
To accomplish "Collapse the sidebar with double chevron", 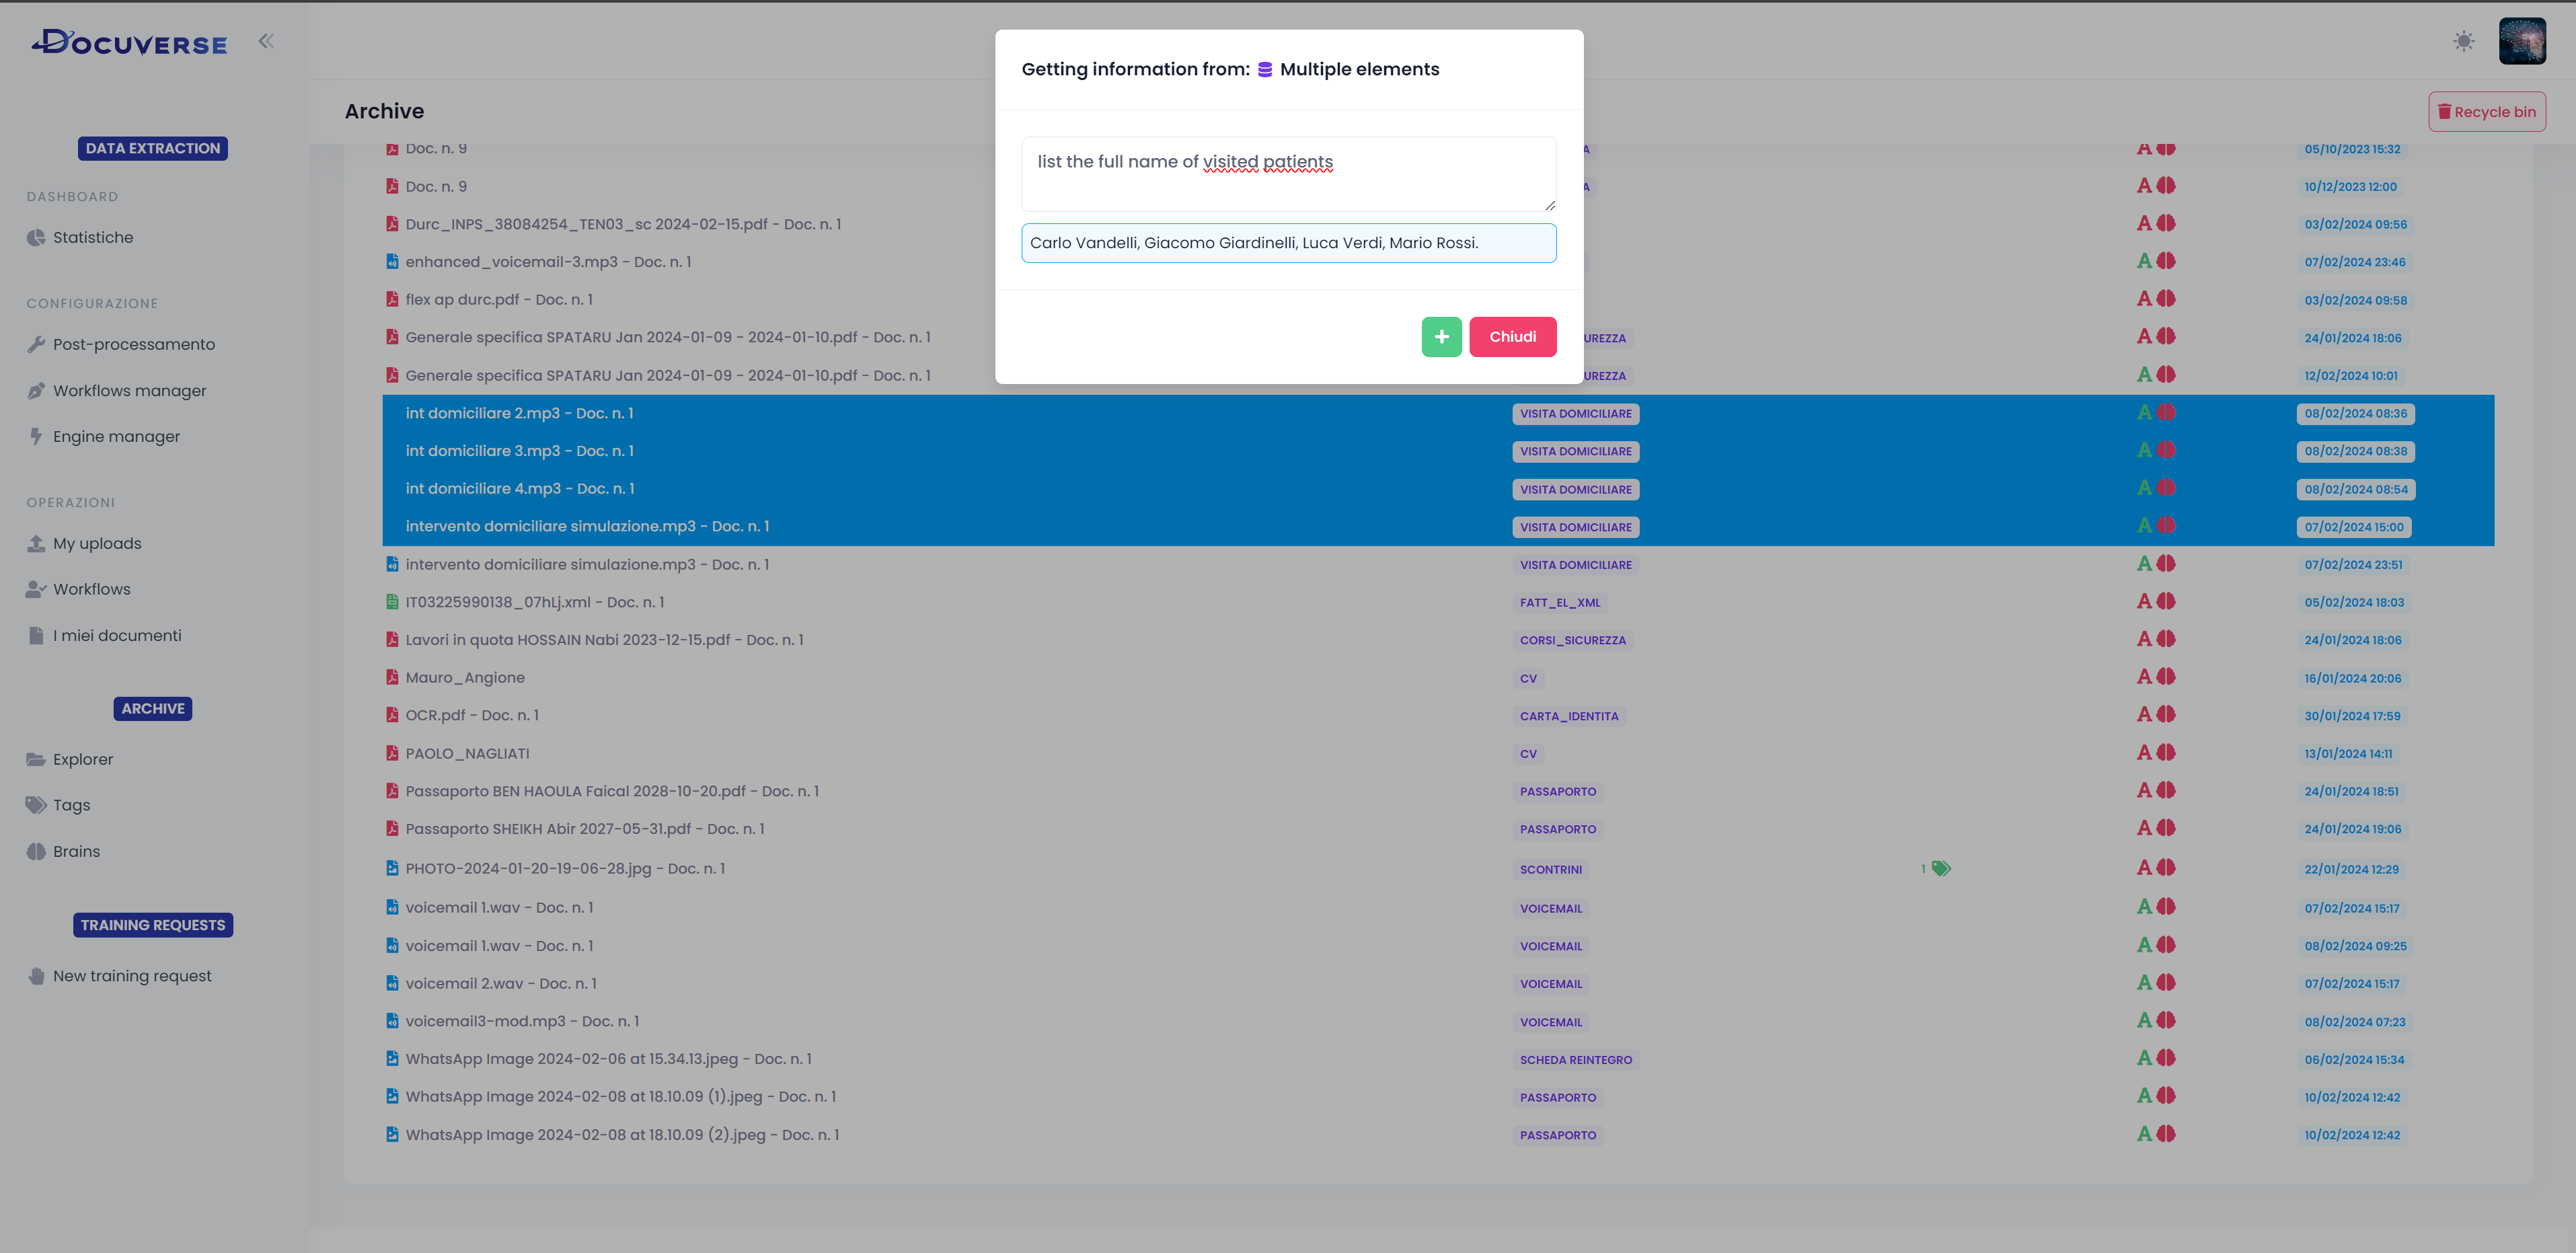I will (x=266, y=41).
